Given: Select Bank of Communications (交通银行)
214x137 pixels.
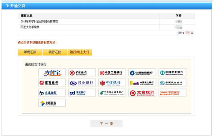Looking at the screenshot, I should pos(52,93).
